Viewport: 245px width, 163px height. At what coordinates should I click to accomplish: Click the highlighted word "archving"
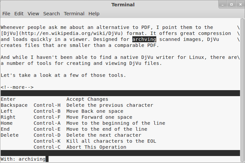[144, 39]
